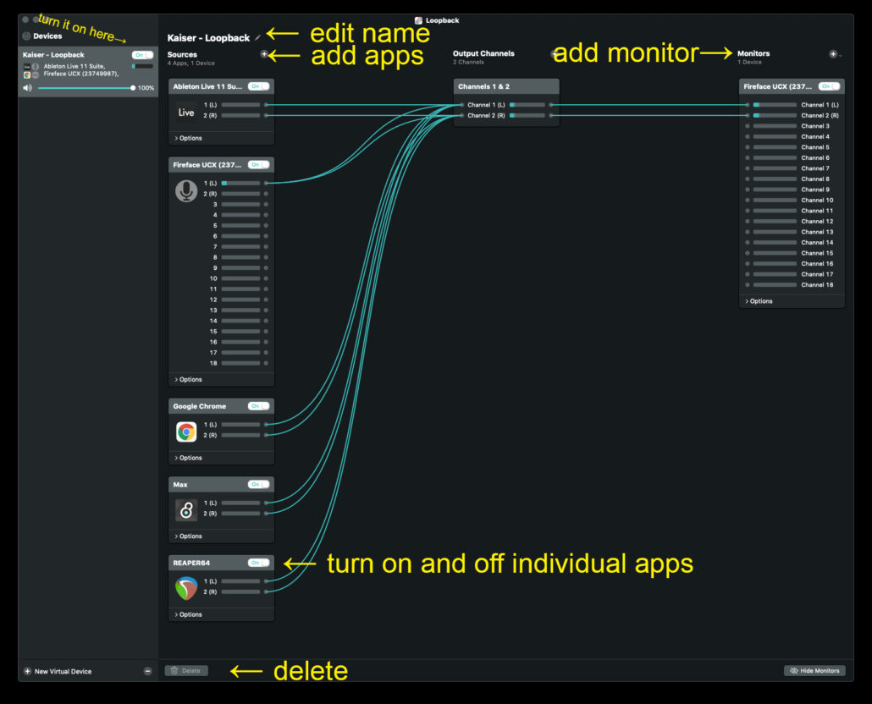Expand Options under Fireface UCX source

coord(188,380)
